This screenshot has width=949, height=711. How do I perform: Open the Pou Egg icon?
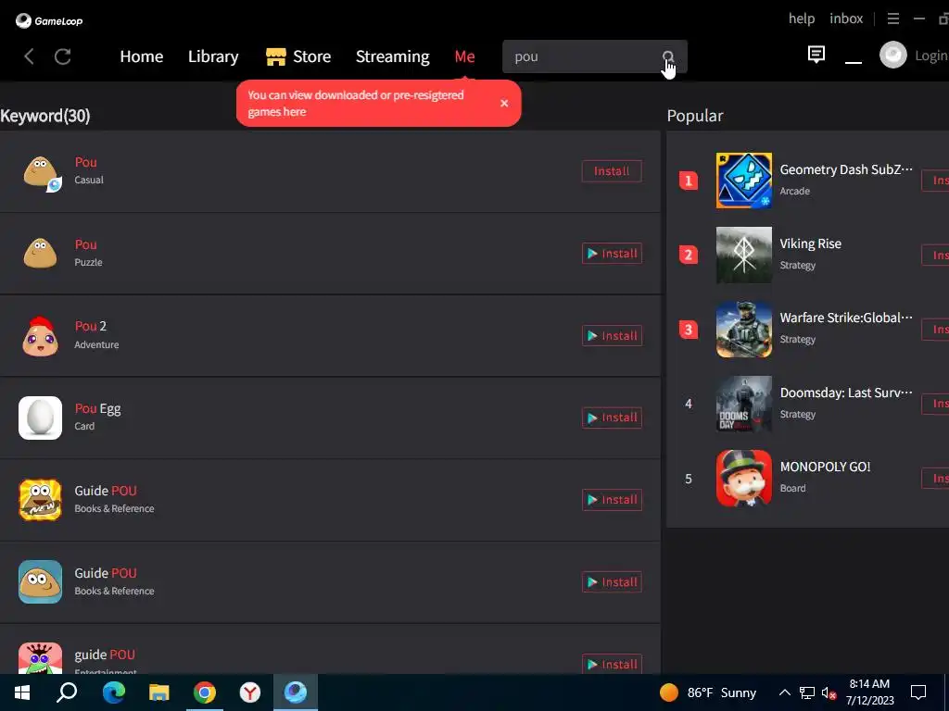(x=40, y=418)
